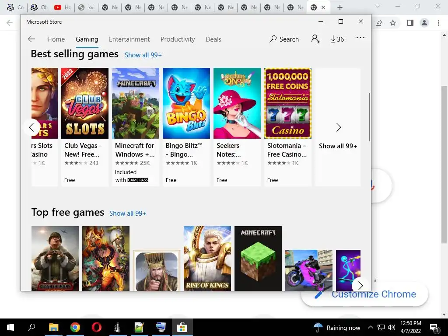Click the Chrome share page icon
The height and width of the screenshot is (336, 448).
379,23
